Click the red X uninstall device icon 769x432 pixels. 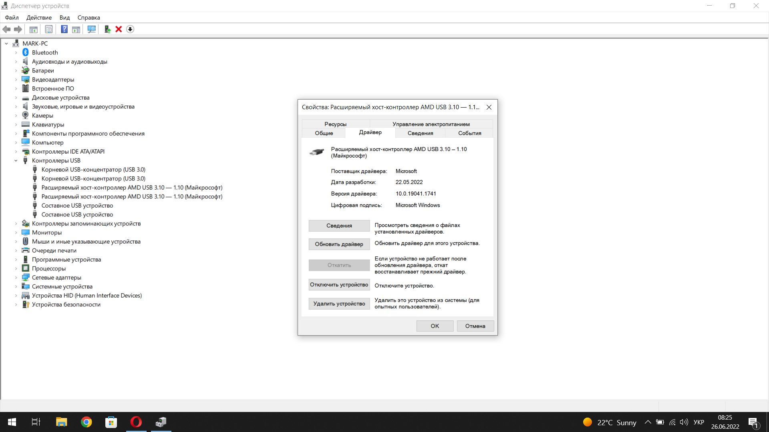coord(119,29)
